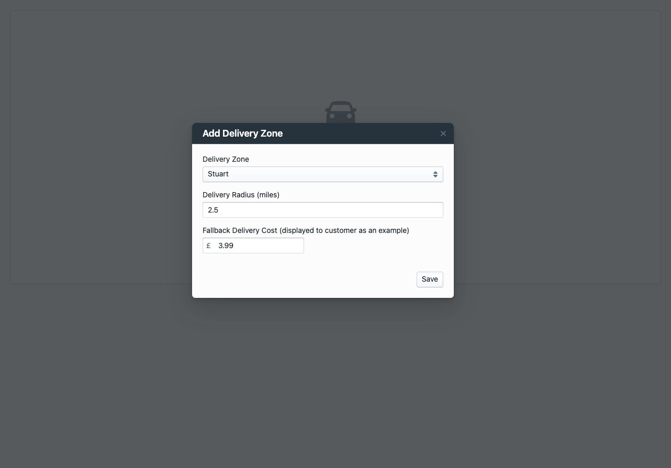This screenshot has width=671, height=468.
Task: Click the "Add Delivery Zone" dialog title
Action: click(x=242, y=133)
